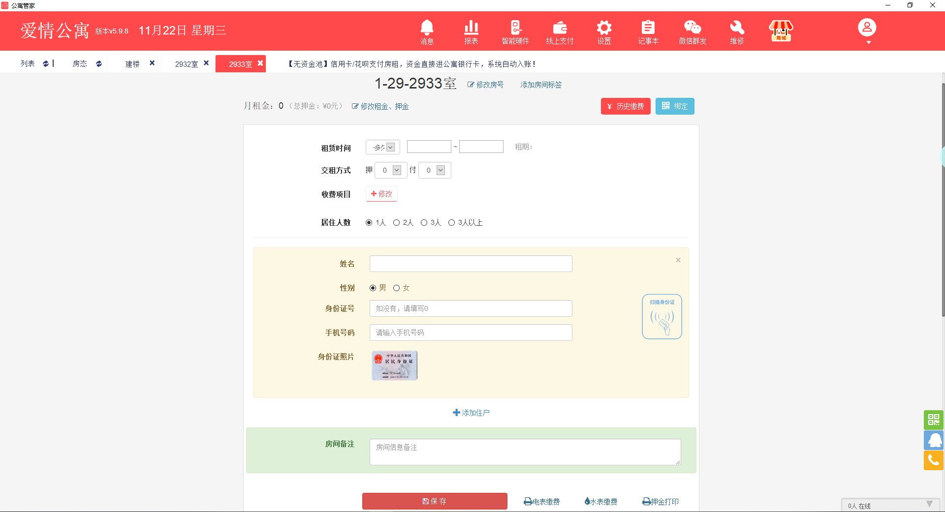Click the 房间备注 notes text area
The height and width of the screenshot is (512, 945).
point(525,452)
